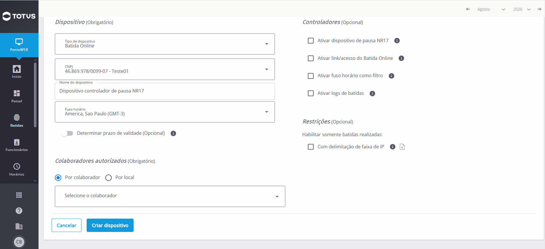Select Por colaborador radio option
Screen dimensions: 545x249
[58, 178]
